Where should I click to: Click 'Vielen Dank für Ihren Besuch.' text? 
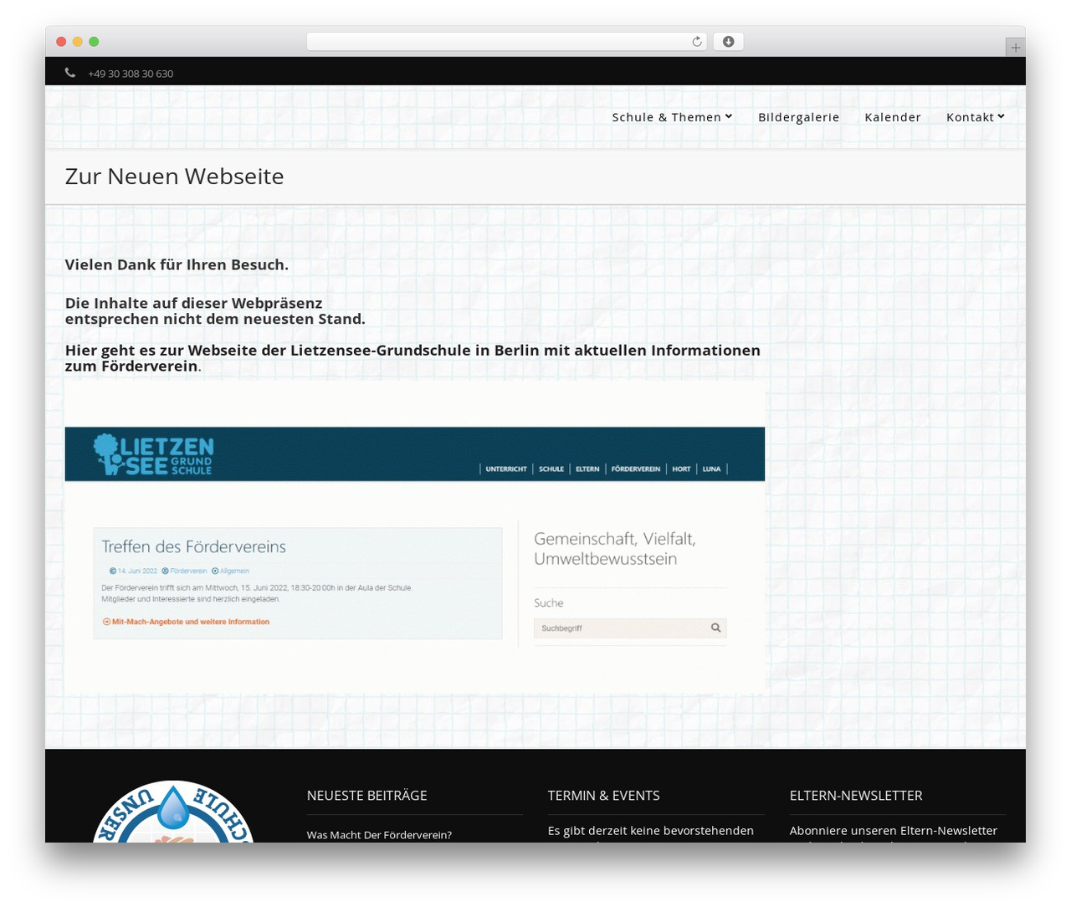(177, 265)
